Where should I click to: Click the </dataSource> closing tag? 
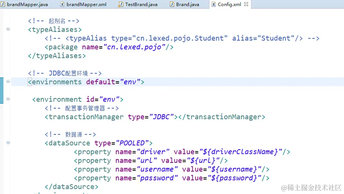[72, 187]
